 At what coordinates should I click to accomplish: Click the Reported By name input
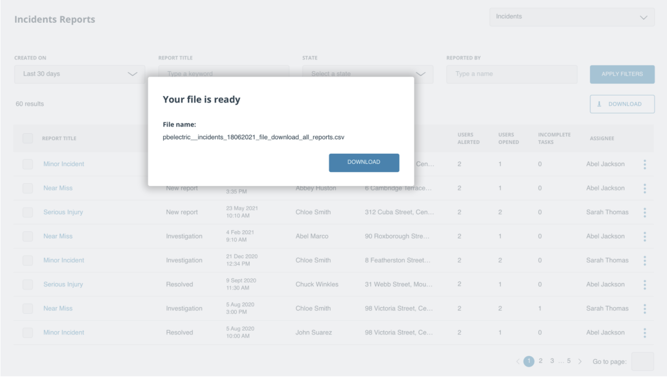(512, 74)
